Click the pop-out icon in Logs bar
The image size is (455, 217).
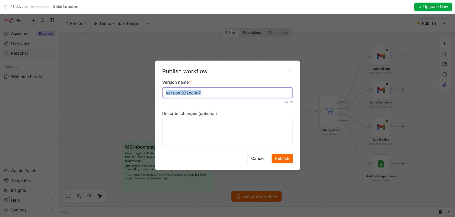[x=440, y=212]
